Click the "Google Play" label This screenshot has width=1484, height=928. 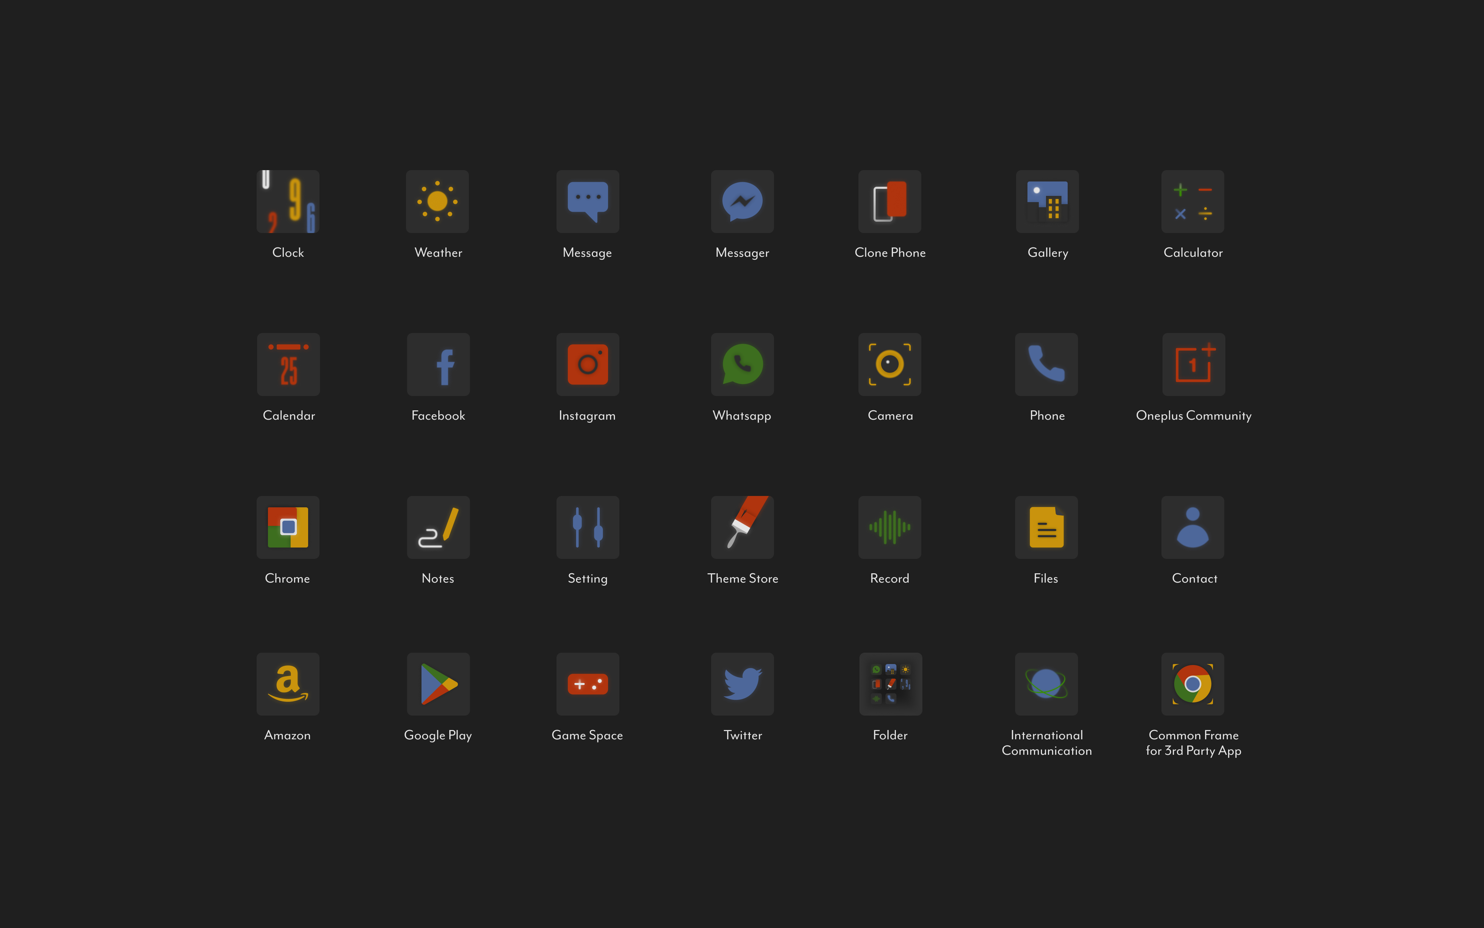coord(438,735)
